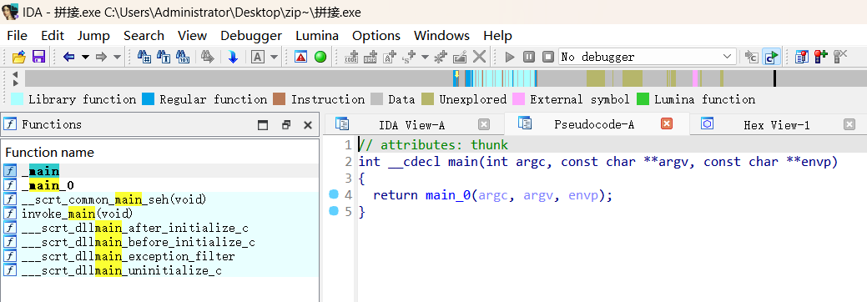Image resolution: width=867 pixels, height=302 pixels.
Task: Click the red warning triangle window icon
Action: (300, 57)
